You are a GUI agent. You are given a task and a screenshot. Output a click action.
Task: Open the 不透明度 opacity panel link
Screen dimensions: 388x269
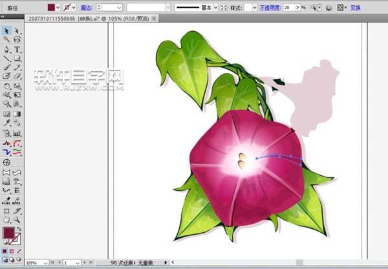pyautogui.click(x=270, y=8)
